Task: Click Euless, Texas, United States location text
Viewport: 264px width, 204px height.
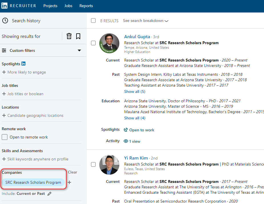Action: [144, 169]
